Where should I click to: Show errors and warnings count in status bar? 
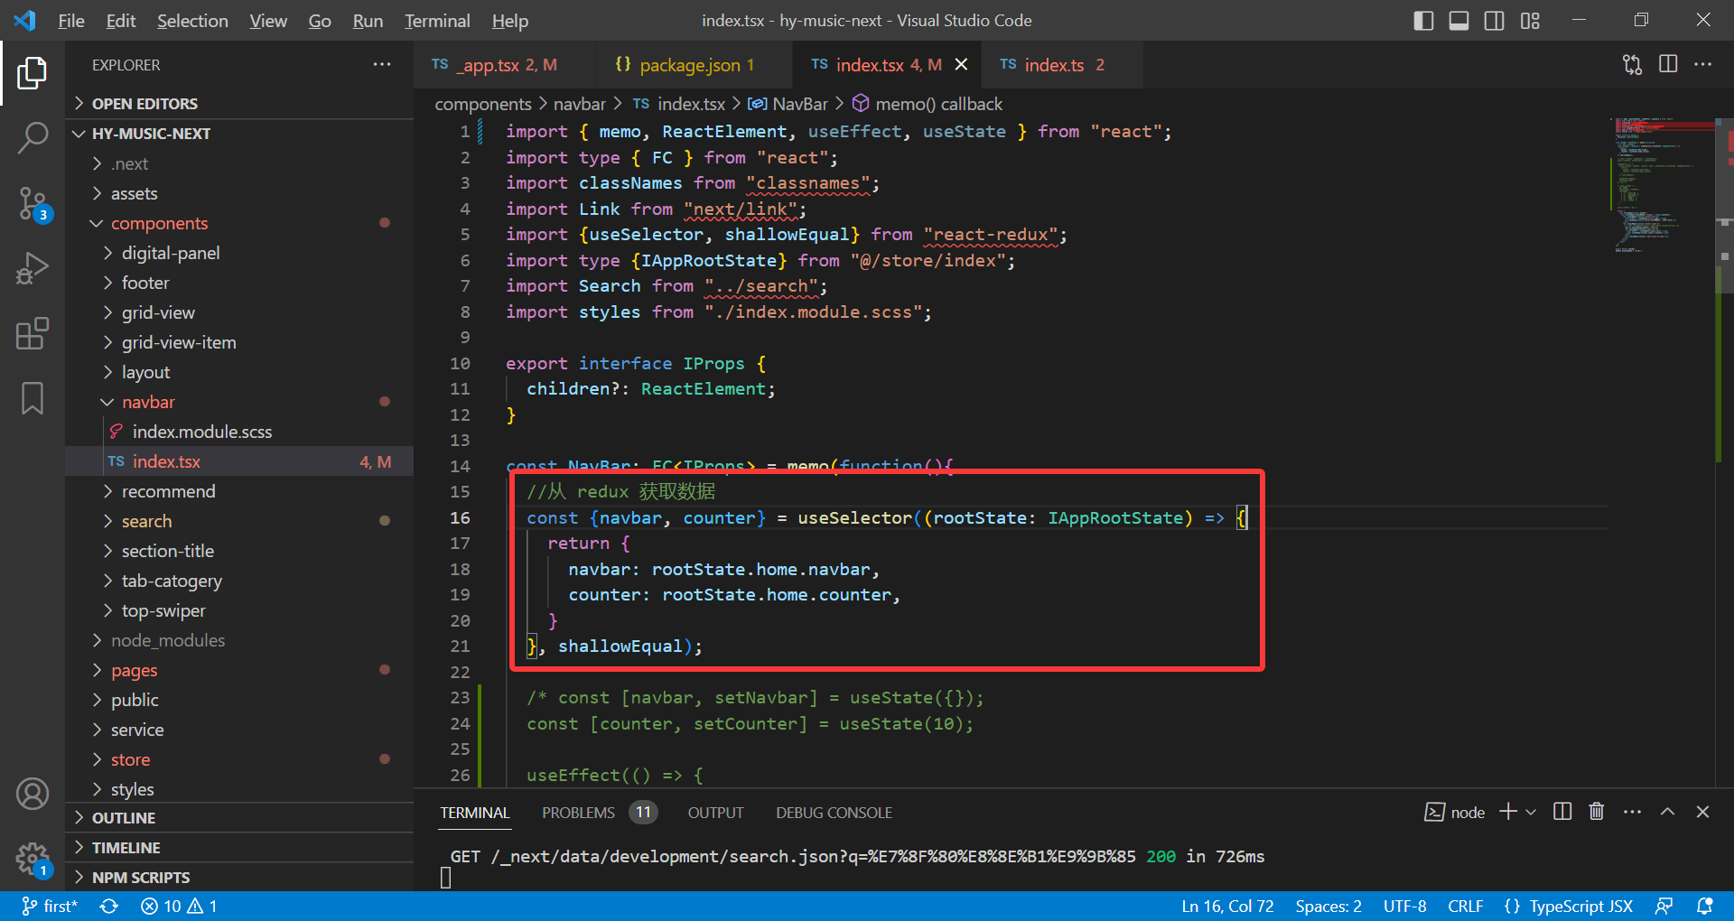[x=179, y=907]
